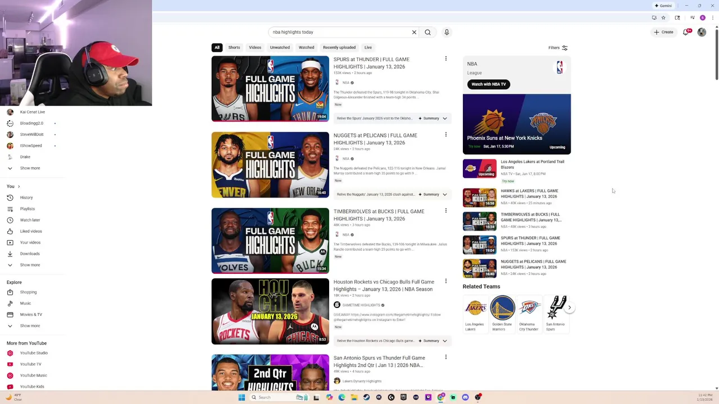719x404 pixels.
Task: Select Golden State Warriors related team
Action: pos(502,314)
